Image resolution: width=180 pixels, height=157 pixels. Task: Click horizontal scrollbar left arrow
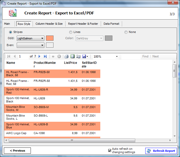click(6, 140)
